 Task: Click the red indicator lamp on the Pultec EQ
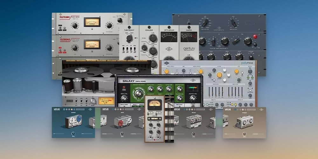click(x=255, y=37)
